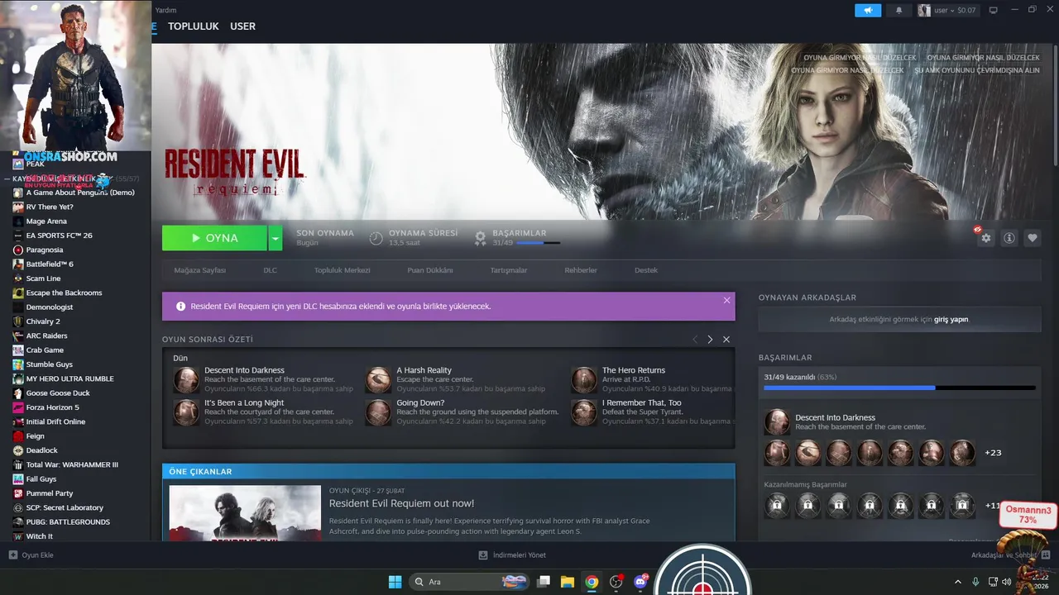
Task: Click I Remember That, Too achievement icon
Action: tap(584, 412)
